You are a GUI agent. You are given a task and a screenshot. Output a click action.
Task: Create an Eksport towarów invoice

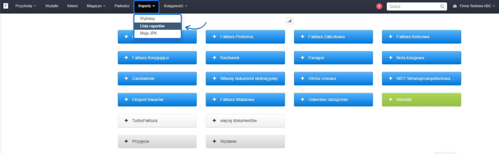coord(157,100)
